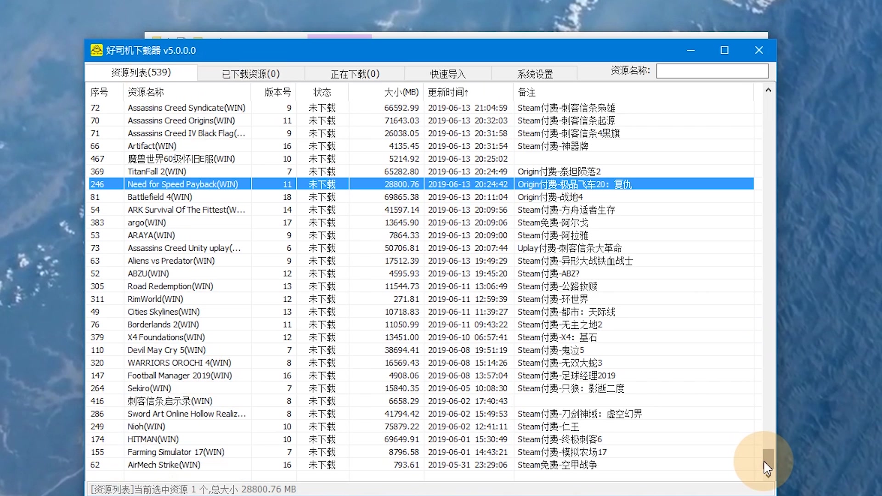Select ARK Survival Of The Fittest row
The image size is (882, 496).
tap(421, 210)
